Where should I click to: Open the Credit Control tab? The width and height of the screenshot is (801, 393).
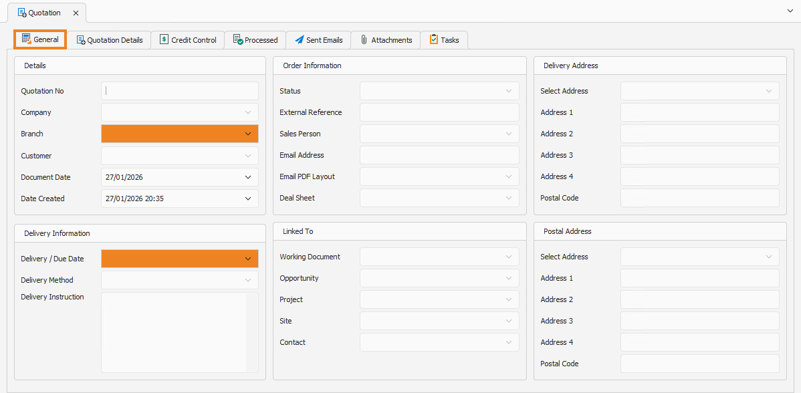tap(188, 40)
